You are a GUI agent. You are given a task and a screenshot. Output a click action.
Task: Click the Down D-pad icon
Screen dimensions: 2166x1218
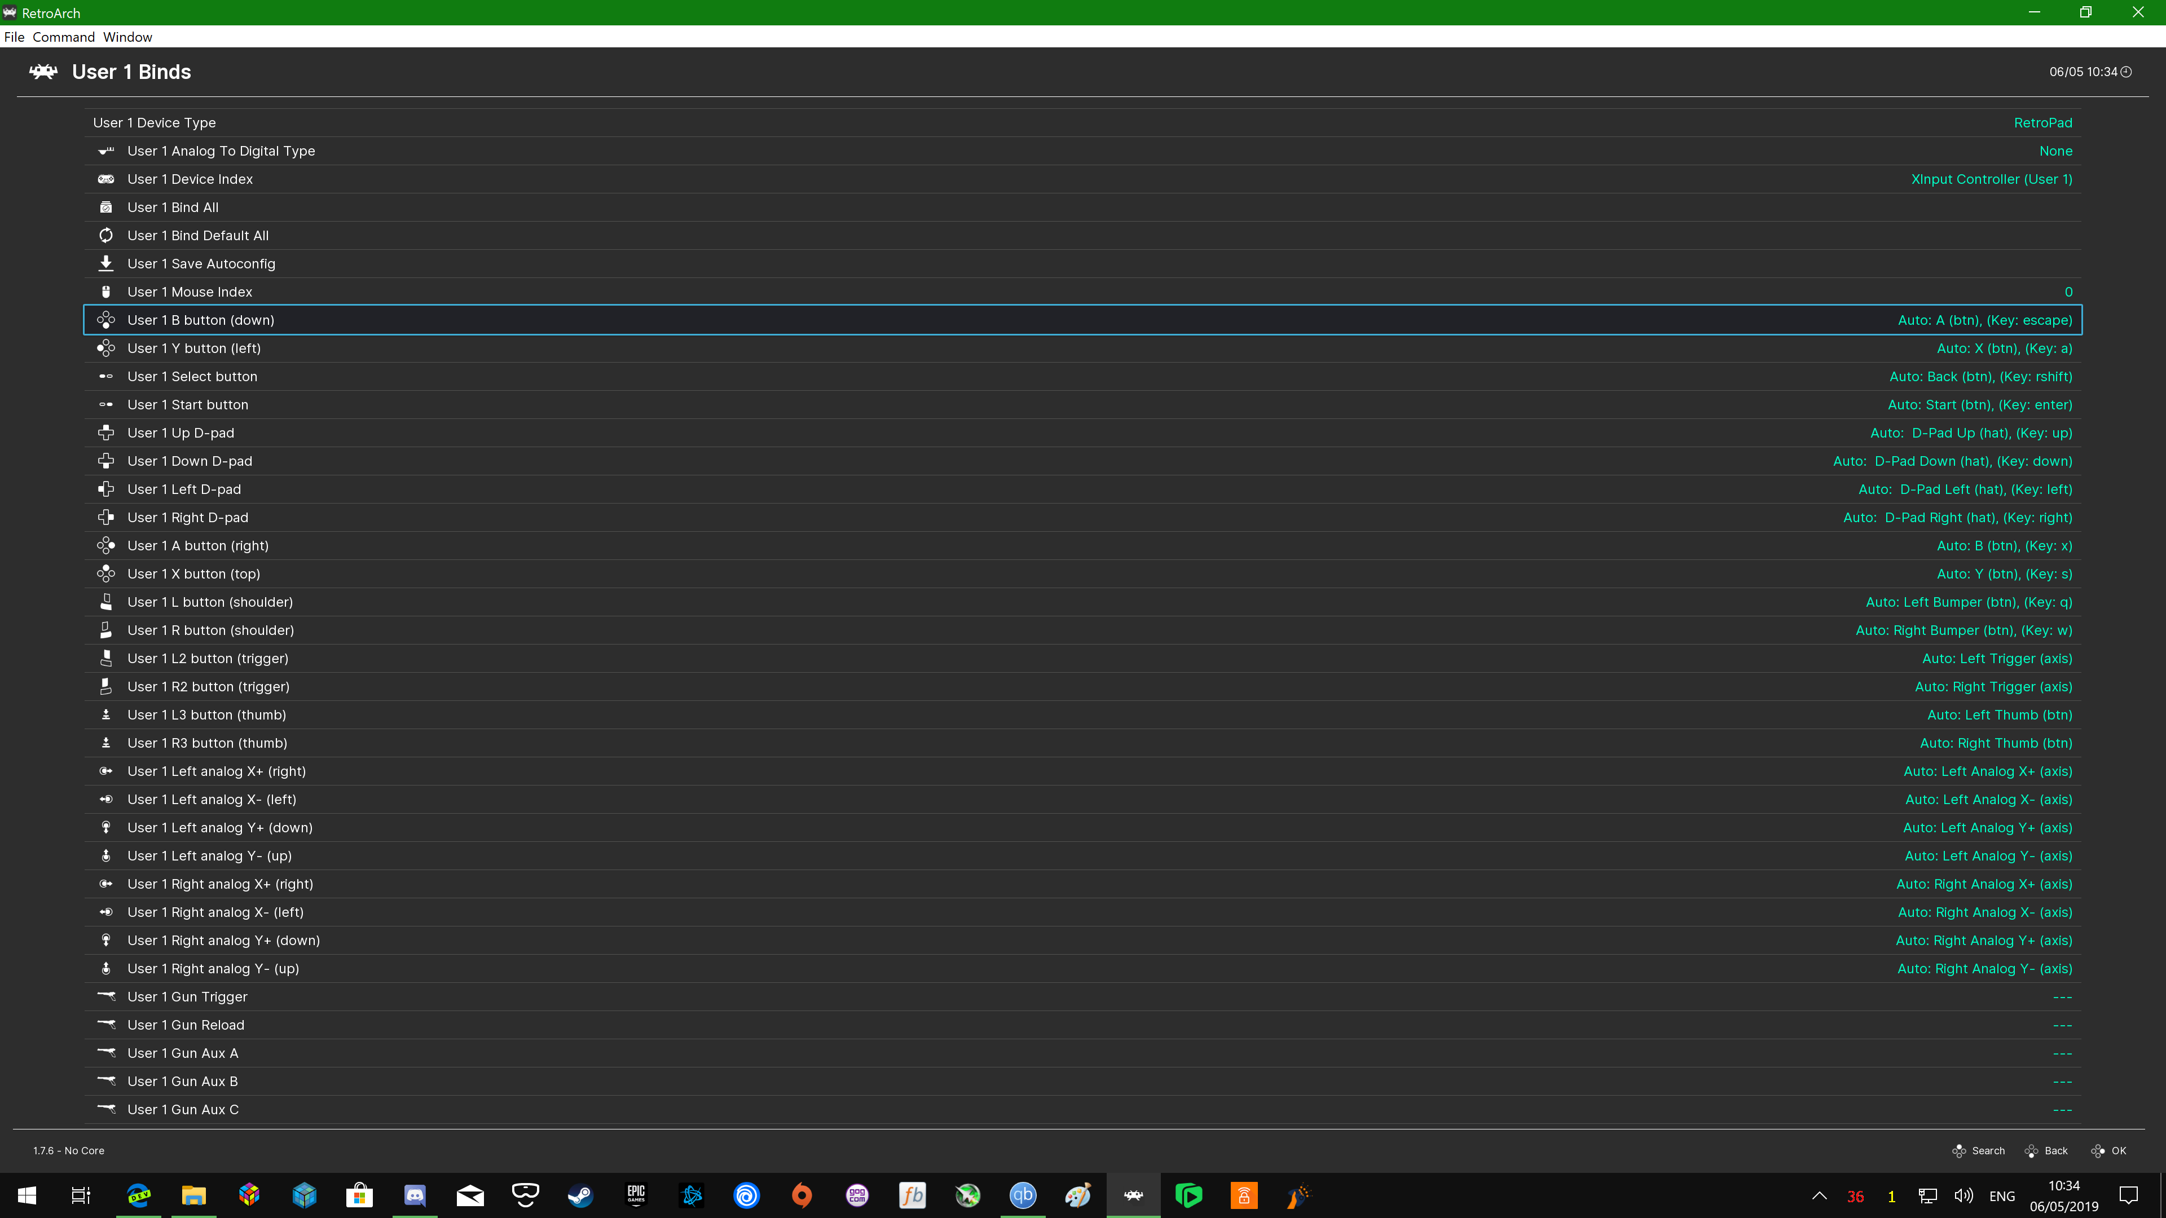106,461
